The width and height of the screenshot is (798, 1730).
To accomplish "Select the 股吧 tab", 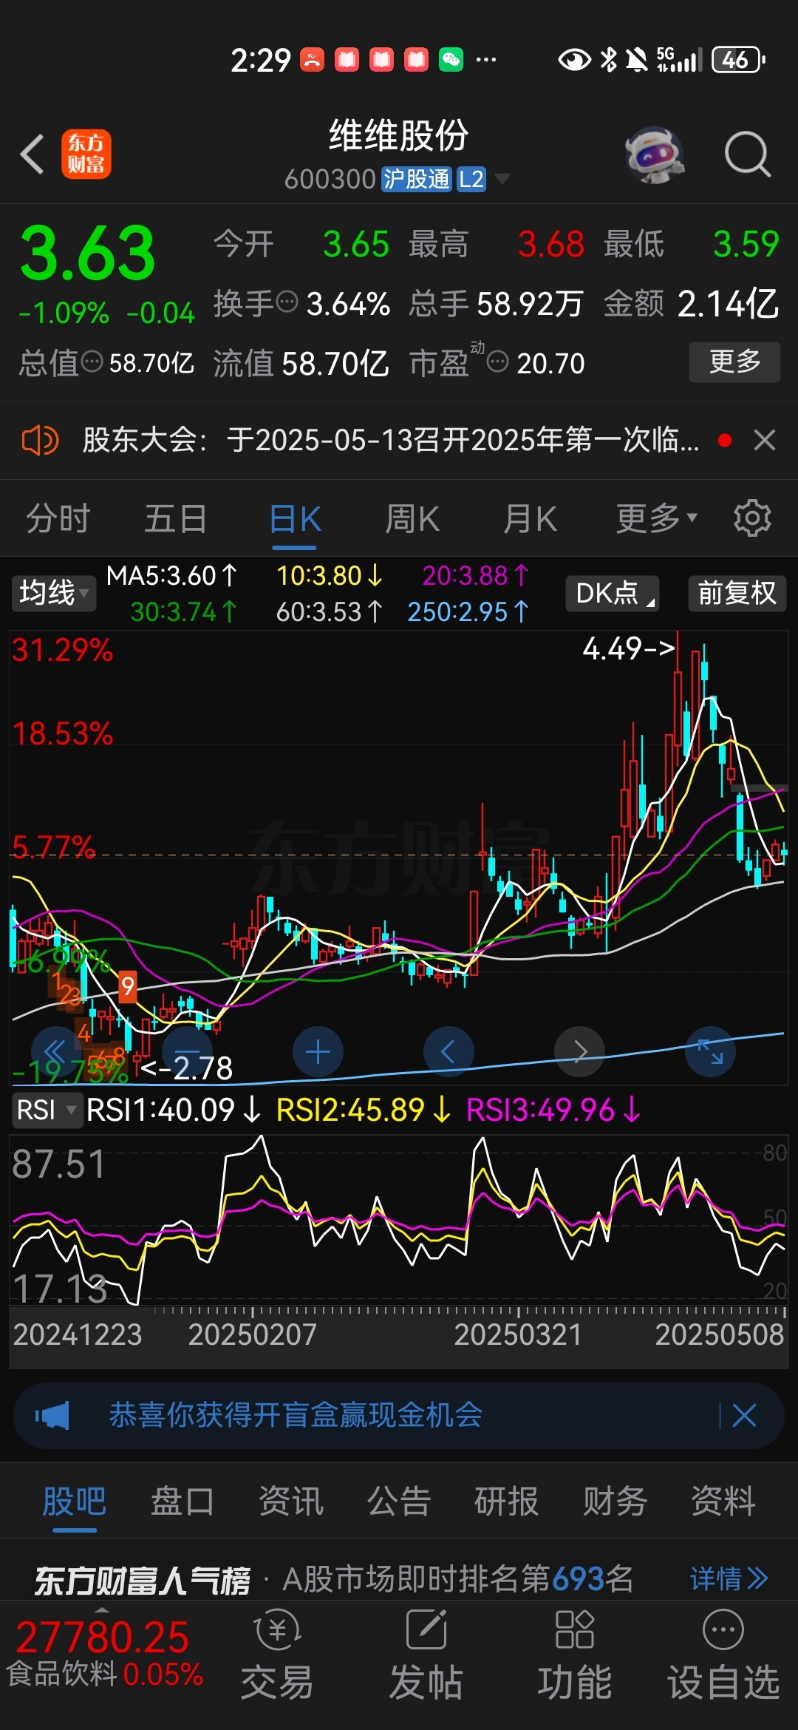I will tap(75, 1502).
